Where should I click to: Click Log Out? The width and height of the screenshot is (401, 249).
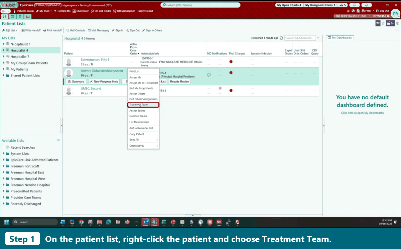[383, 11]
